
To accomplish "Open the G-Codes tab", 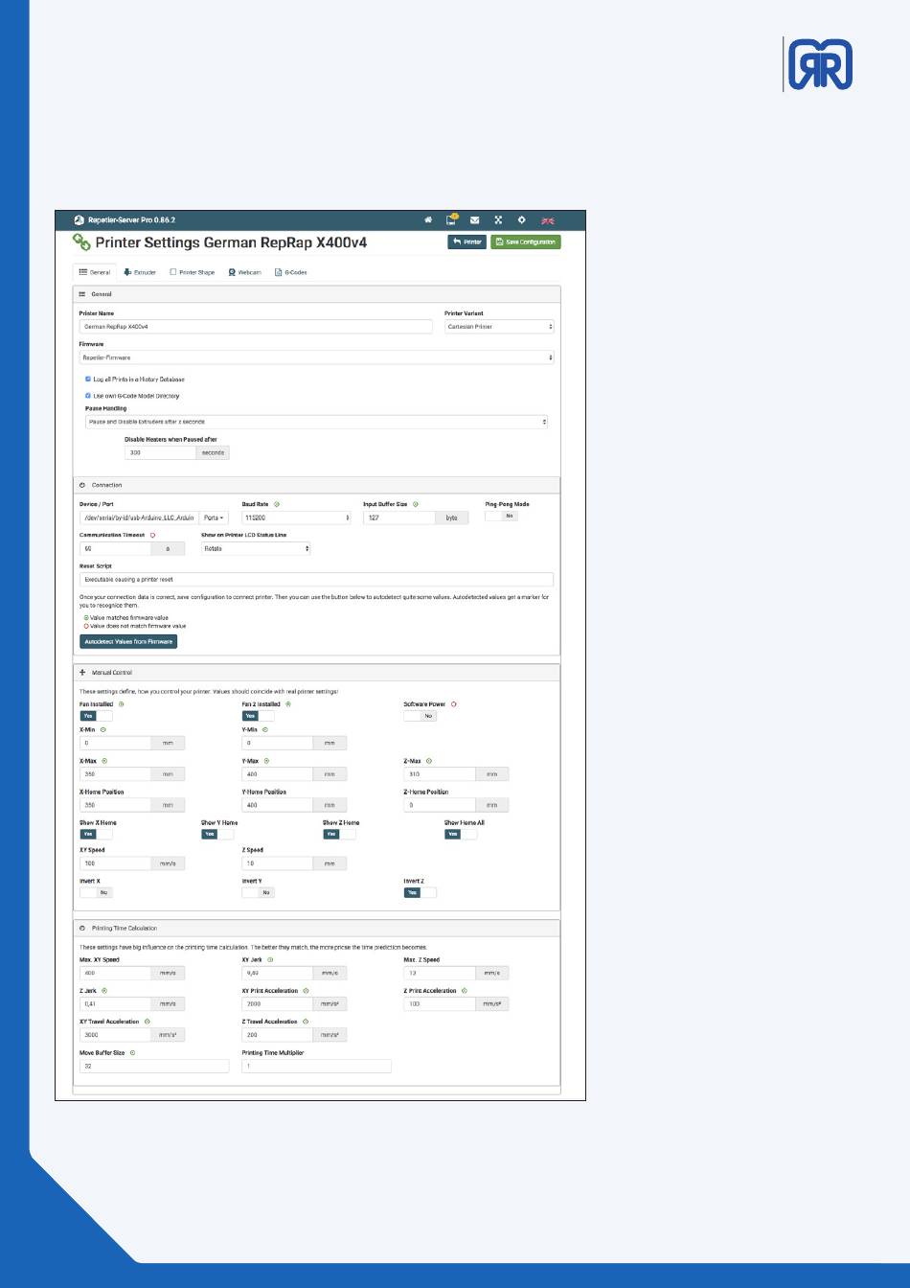I will pos(291,272).
